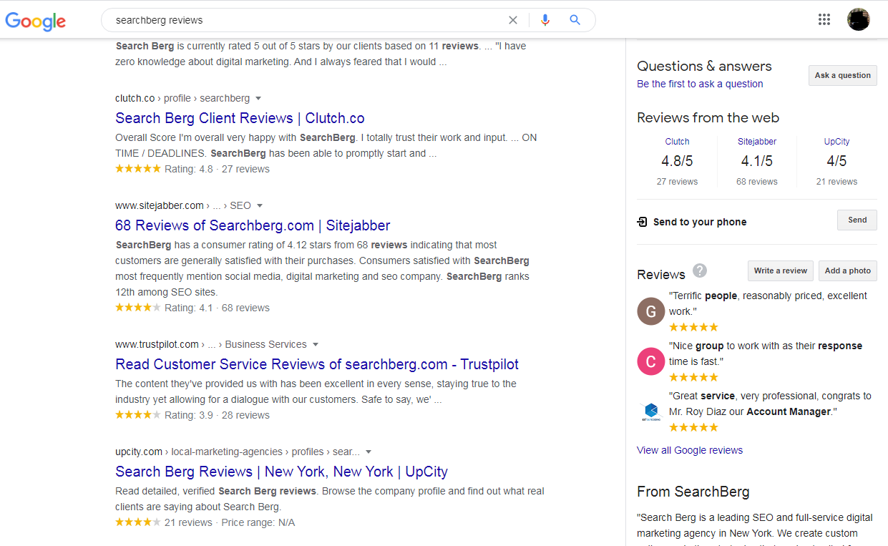
Task: Click the Sitejabber star rating 4.1 row
Action: [x=192, y=308]
